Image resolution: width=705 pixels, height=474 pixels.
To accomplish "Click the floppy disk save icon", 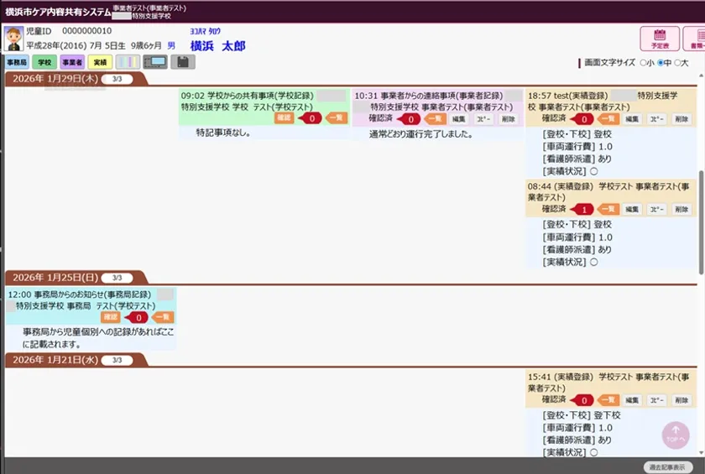I will point(183,62).
